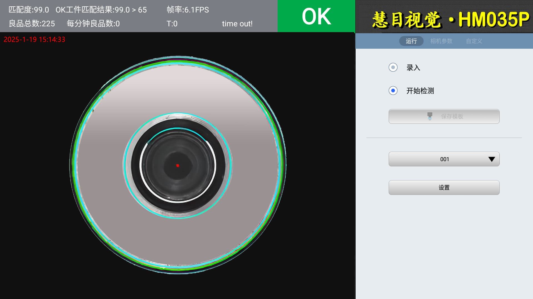533x299 pixels.
Task: Click the red center dot on workpiece
Action: pyautogui.click(x=178, y=166)
